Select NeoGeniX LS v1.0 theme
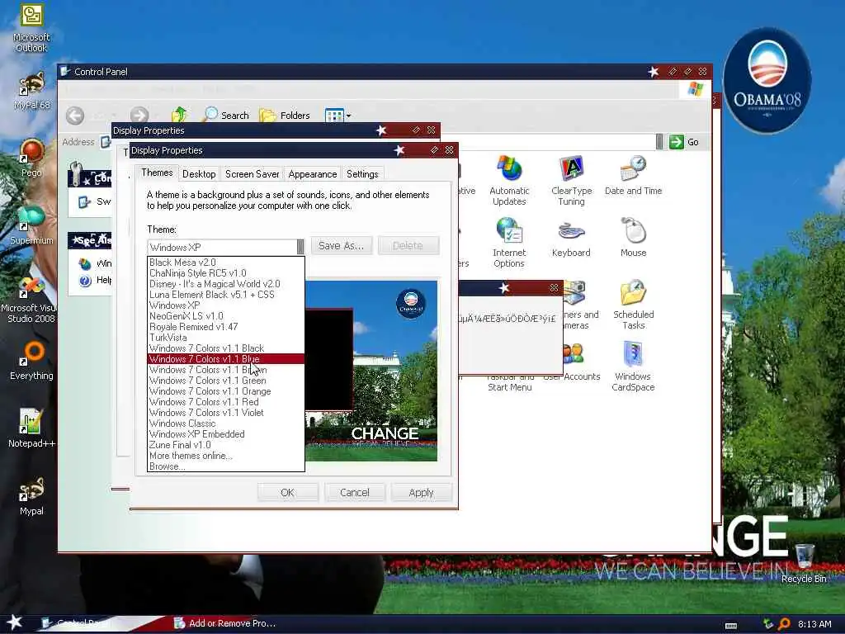Screen dimensions: 845x634 (x=226, y=316)
